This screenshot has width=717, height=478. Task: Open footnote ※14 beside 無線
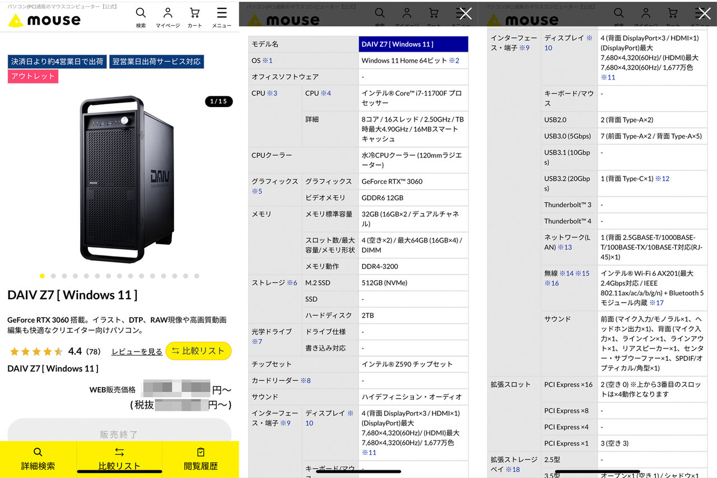[566, 273]
